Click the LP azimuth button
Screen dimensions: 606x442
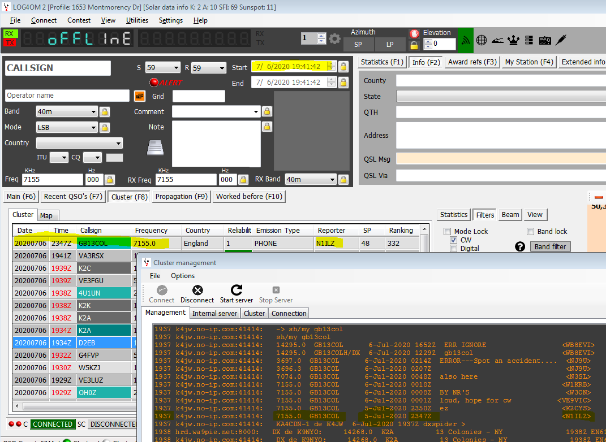pos(390,45)
